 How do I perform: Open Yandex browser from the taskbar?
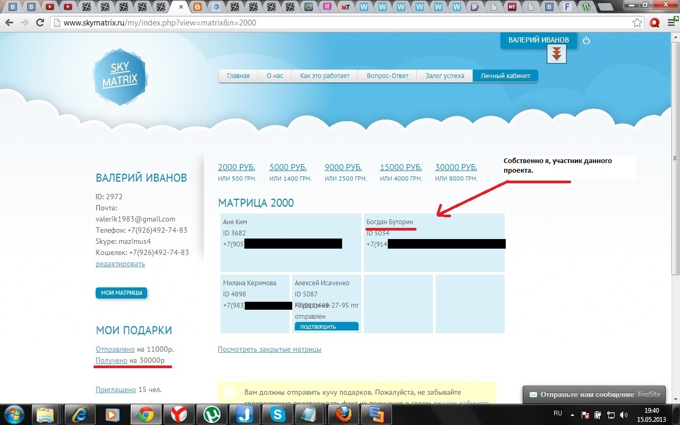[178, 414]
